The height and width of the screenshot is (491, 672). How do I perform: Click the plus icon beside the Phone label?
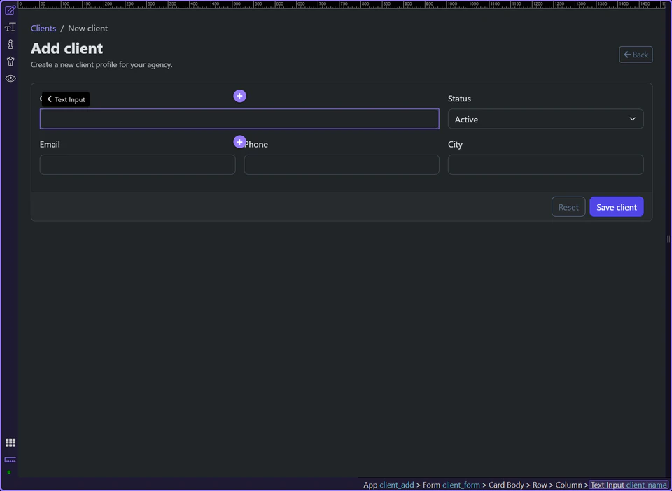[x=239, y=141]
